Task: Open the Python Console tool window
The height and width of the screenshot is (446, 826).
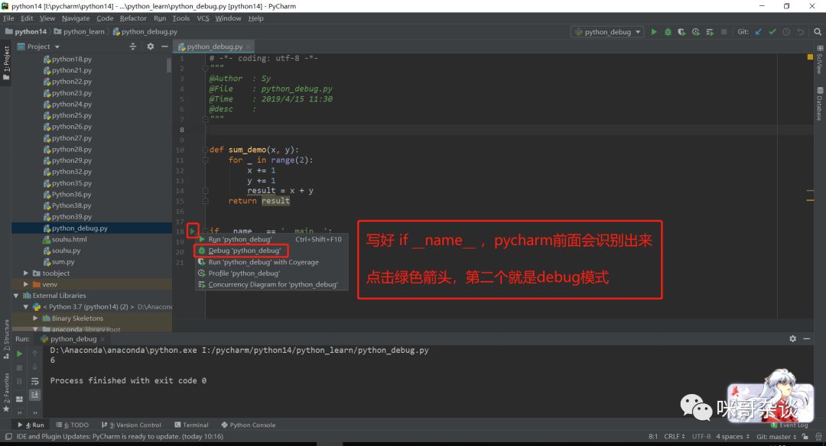Action: pyautogui.click(x=248, y=425)
